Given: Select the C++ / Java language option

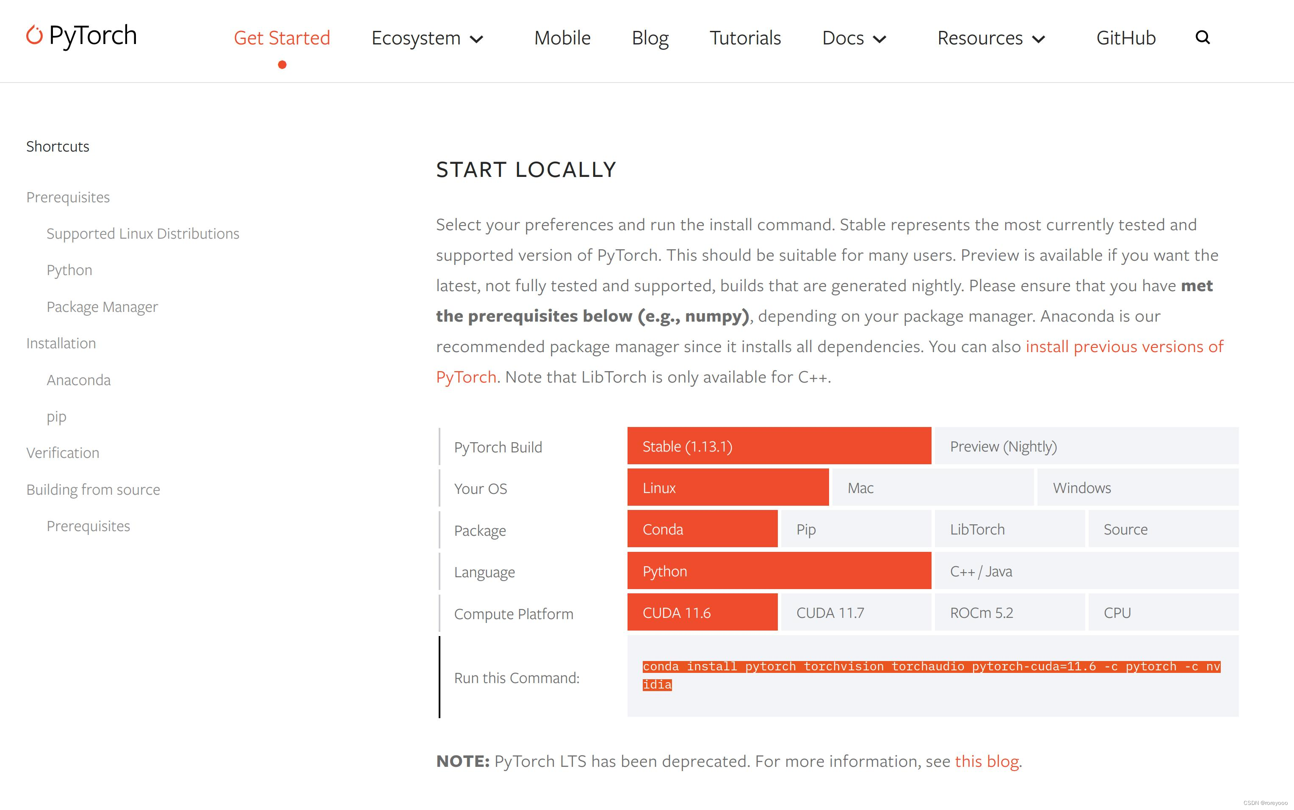Looking at the screenshot, I should click(x=1086, y=571).
